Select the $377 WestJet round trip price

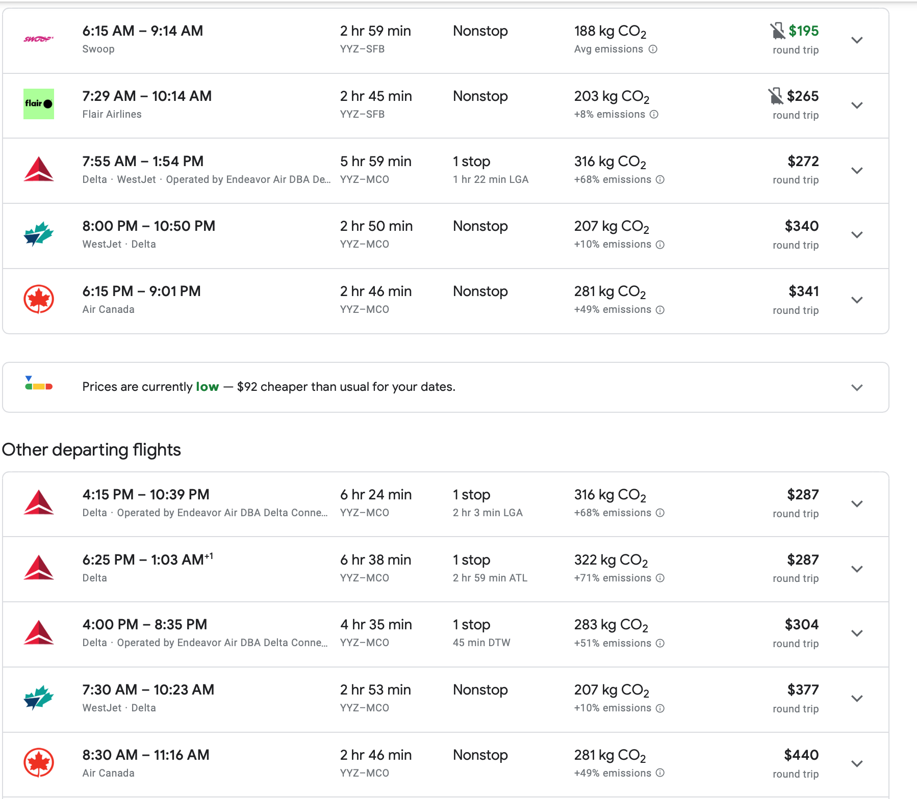pos(803,690)
